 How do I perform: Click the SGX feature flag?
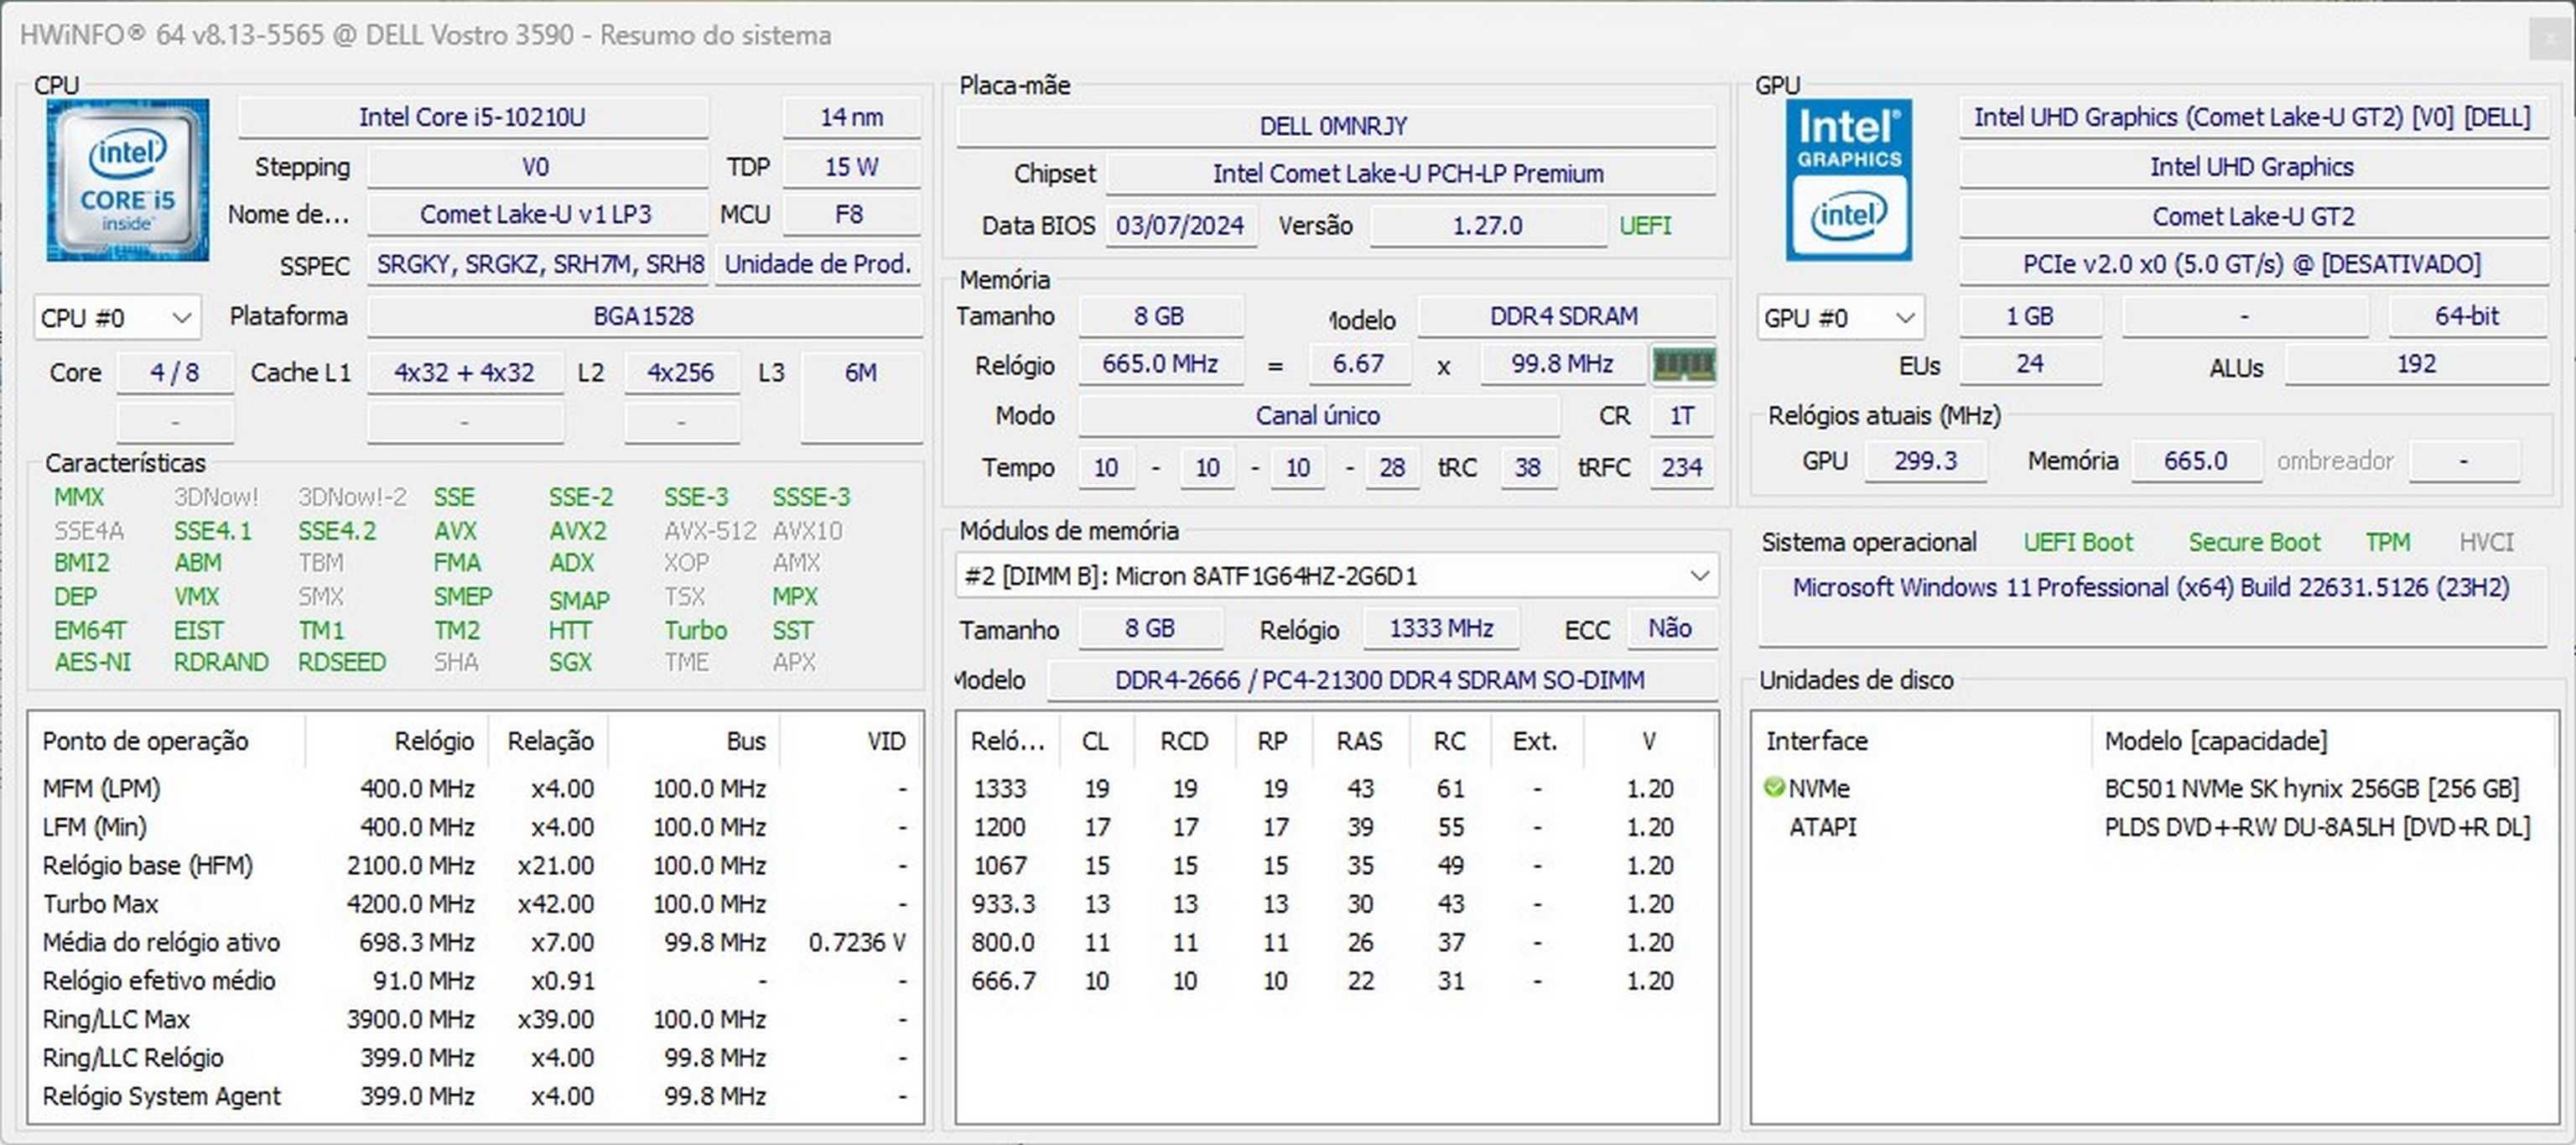click(x=570, y=662)
